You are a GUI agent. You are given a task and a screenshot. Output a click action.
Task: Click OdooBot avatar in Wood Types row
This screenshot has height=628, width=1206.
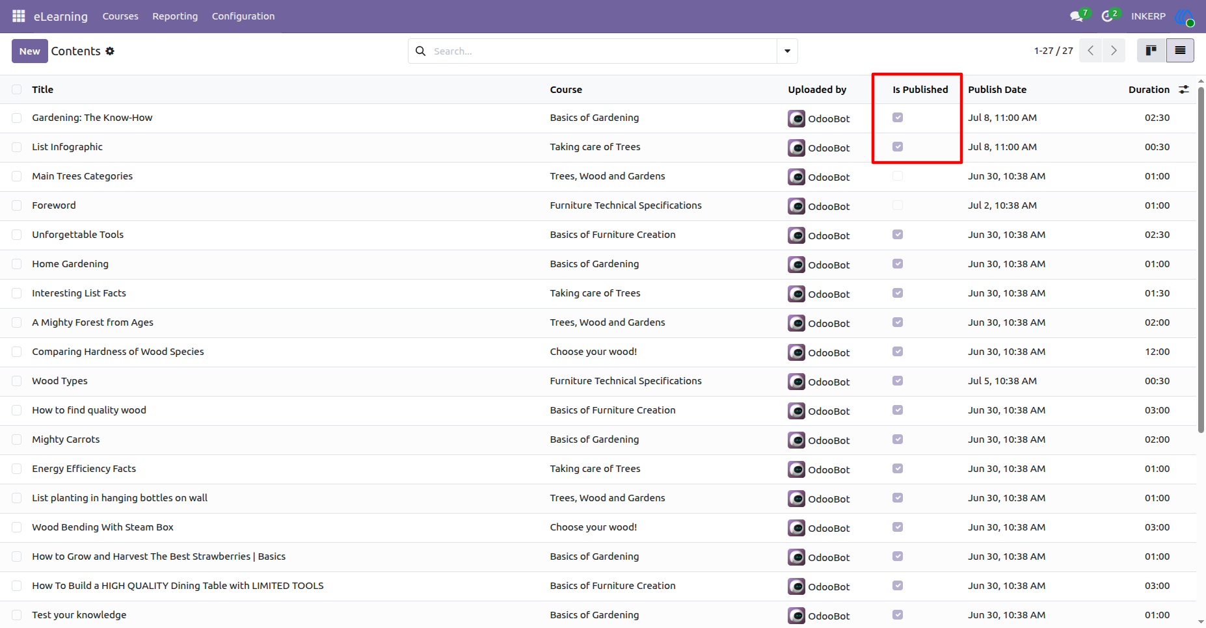click(796, 382)
